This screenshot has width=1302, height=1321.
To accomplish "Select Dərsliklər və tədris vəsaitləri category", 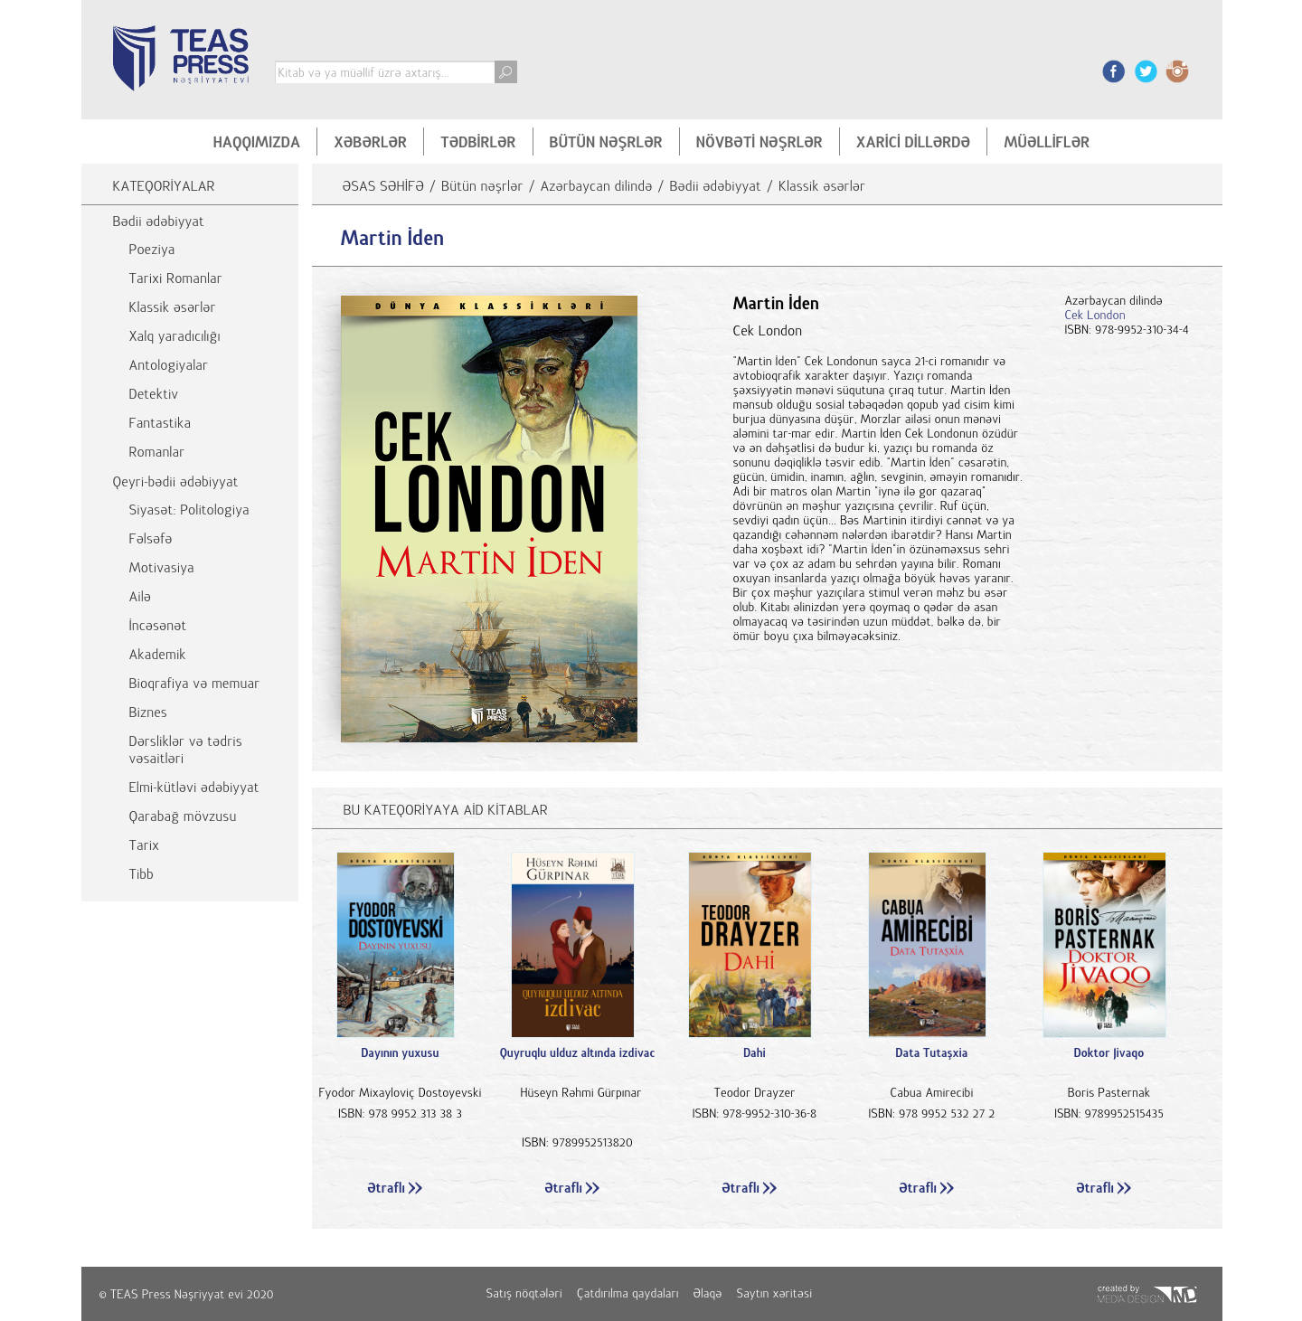I will pyautogui.click(x=185, y=750).
